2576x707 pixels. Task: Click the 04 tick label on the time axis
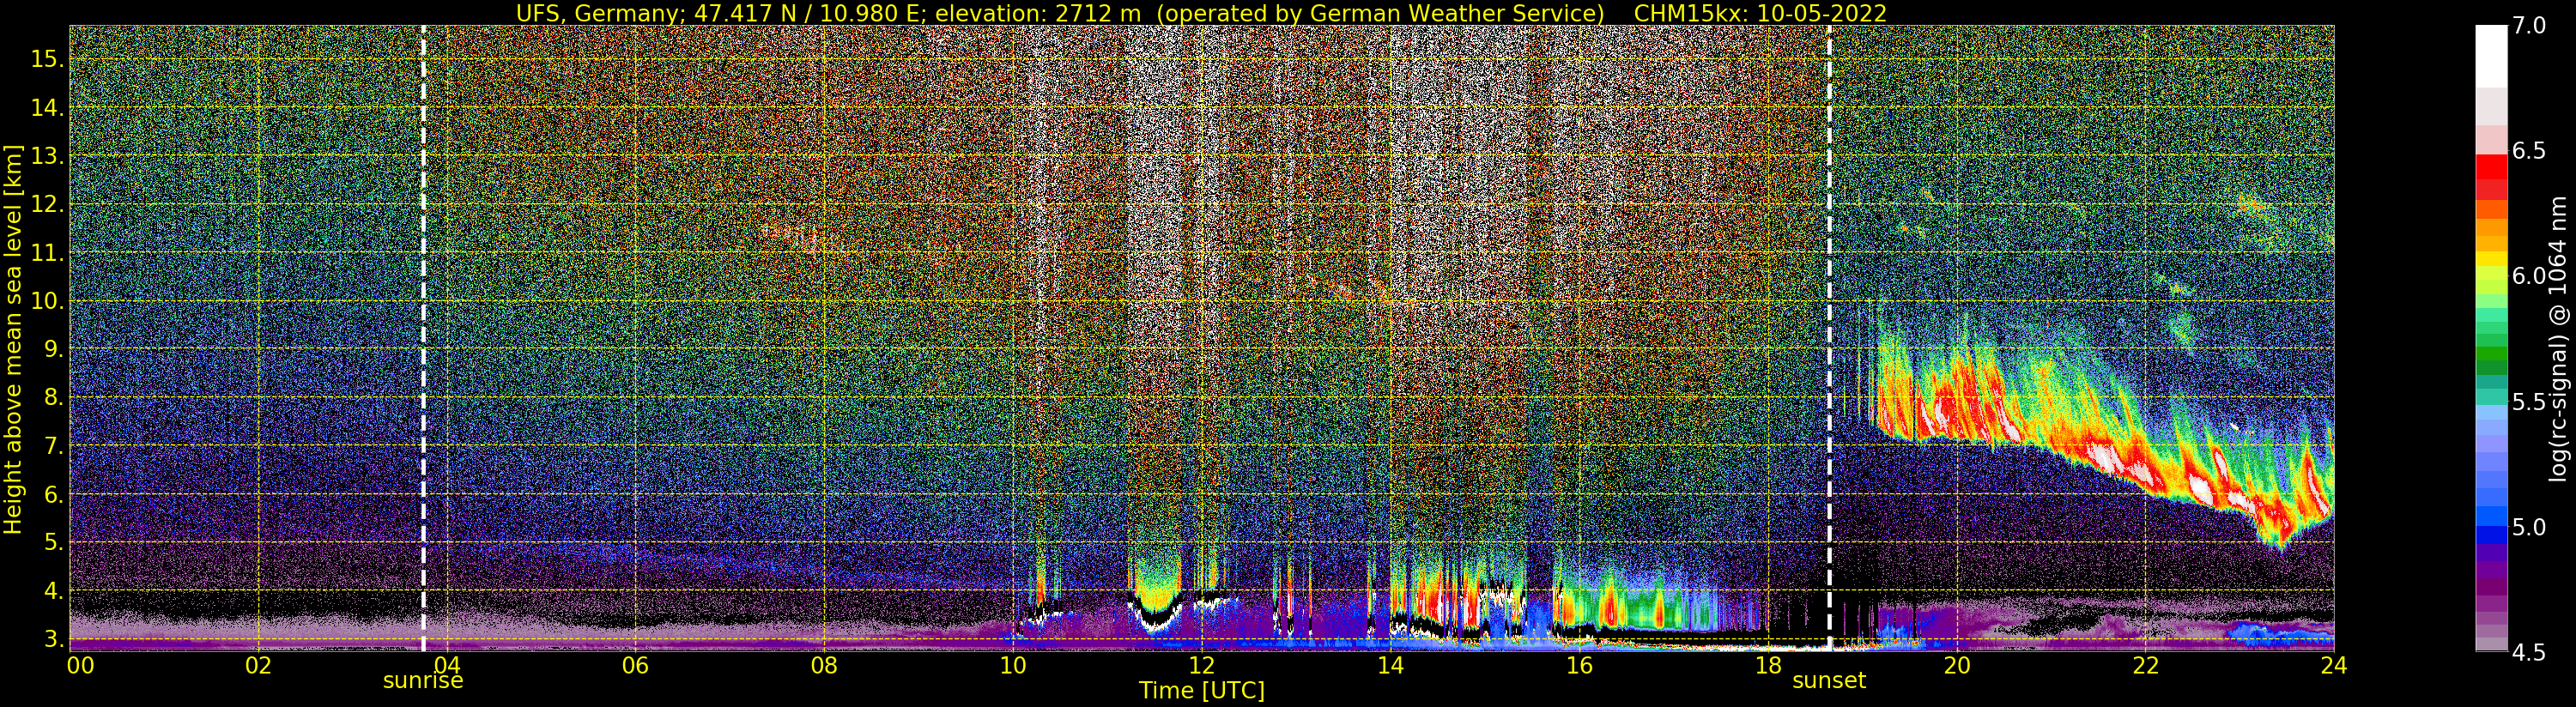pos(447,665)
